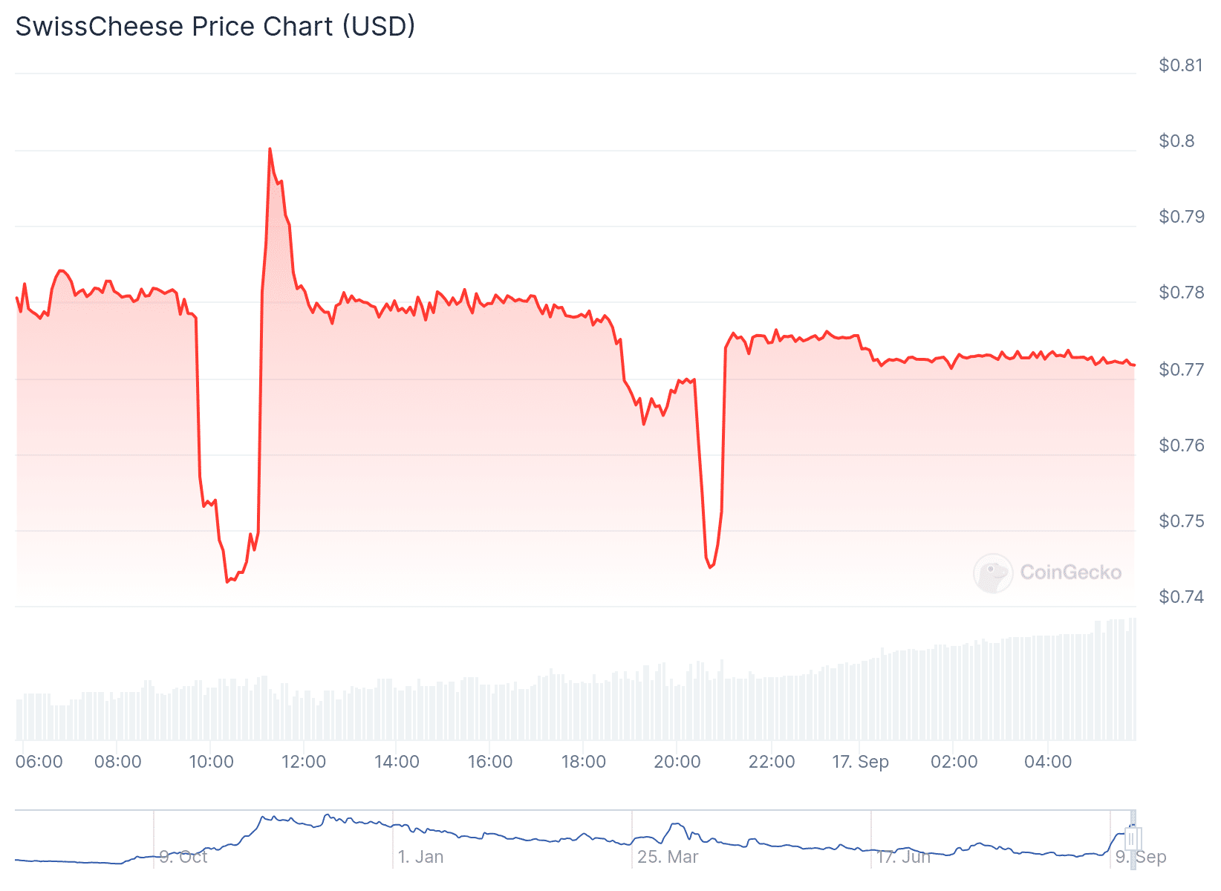Click the 20:00 x-axis time label
The height and width of the screenshot is (891, 1221).
coord(677,762)
